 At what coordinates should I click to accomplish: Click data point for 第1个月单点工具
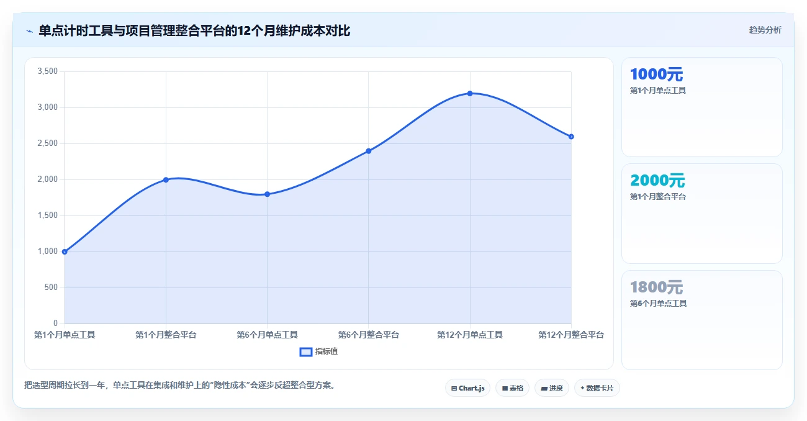coord(65,251)
